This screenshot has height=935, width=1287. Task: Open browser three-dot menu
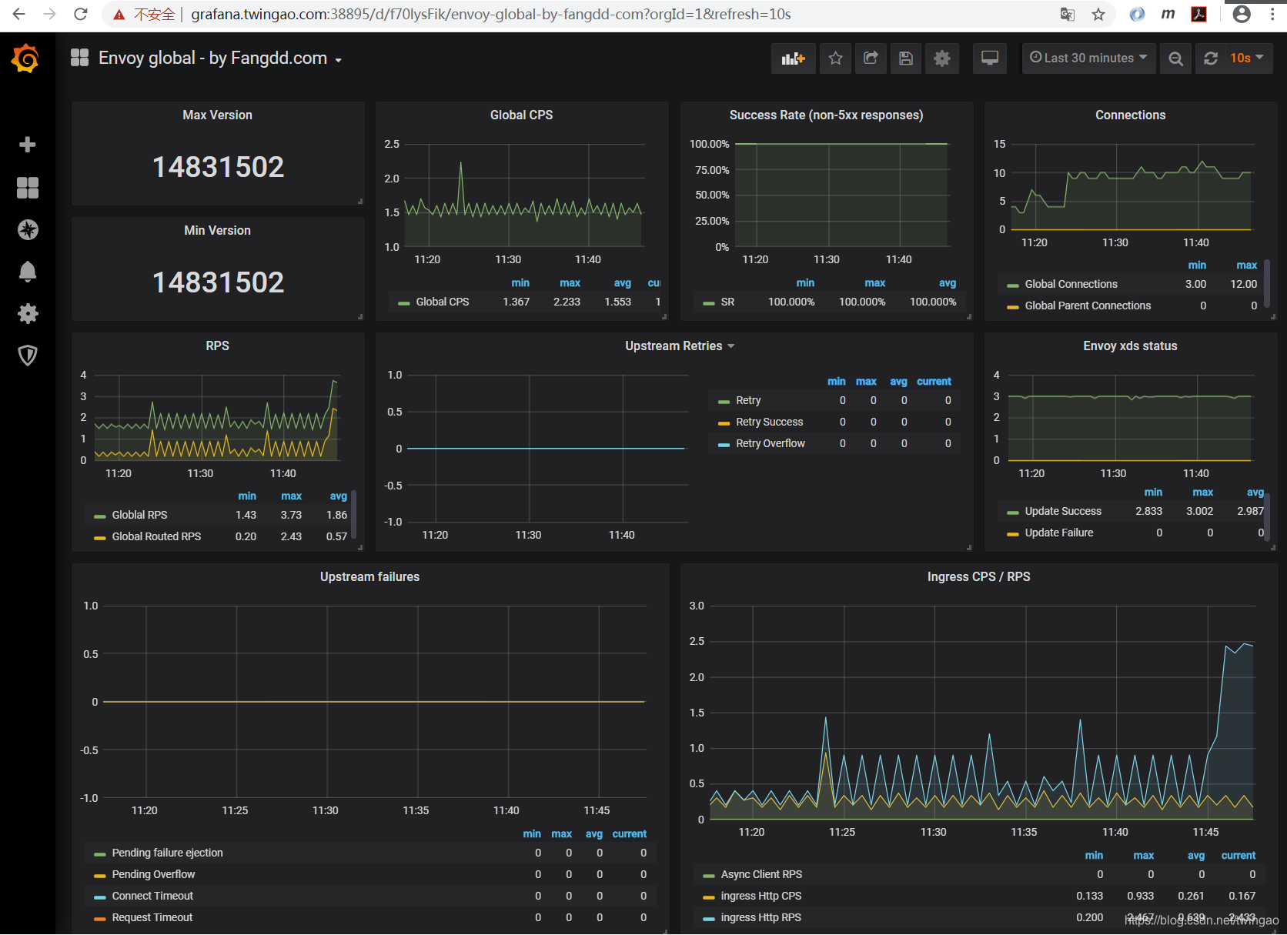(x=1272, y=14)
